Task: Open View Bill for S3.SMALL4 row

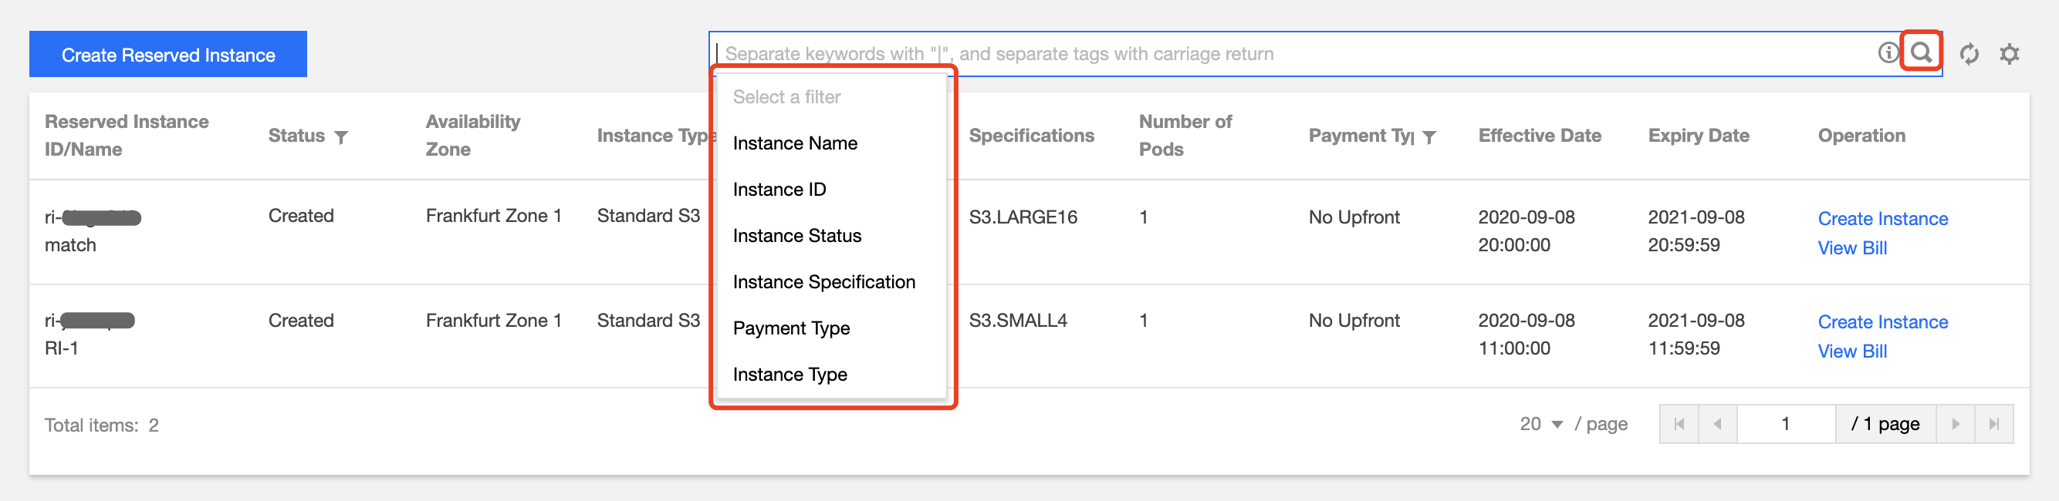Action: pos(1852,351)
